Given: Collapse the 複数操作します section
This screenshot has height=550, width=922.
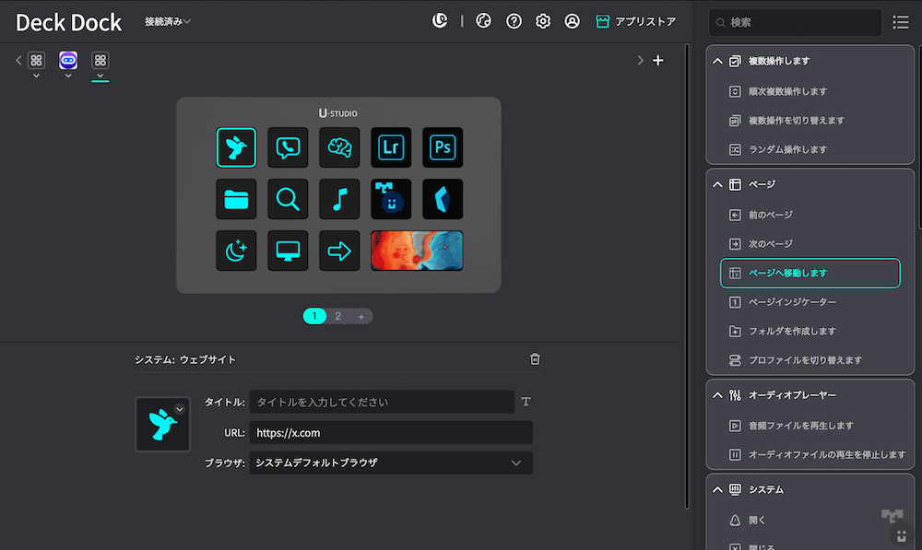Looking at the screenshot, I should tap(717, 62).
